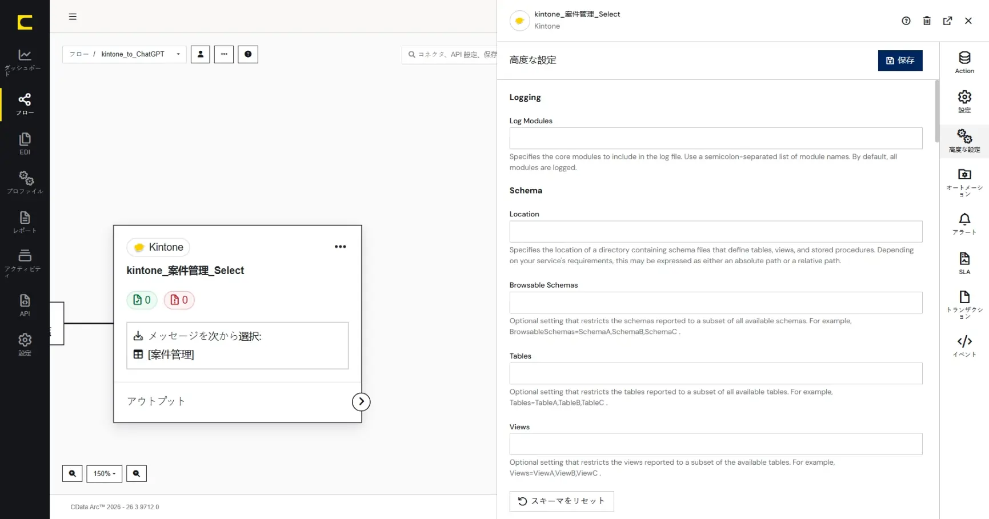
Task: Go to the Flows sidebar item
Action: click(x=25, y=104)
